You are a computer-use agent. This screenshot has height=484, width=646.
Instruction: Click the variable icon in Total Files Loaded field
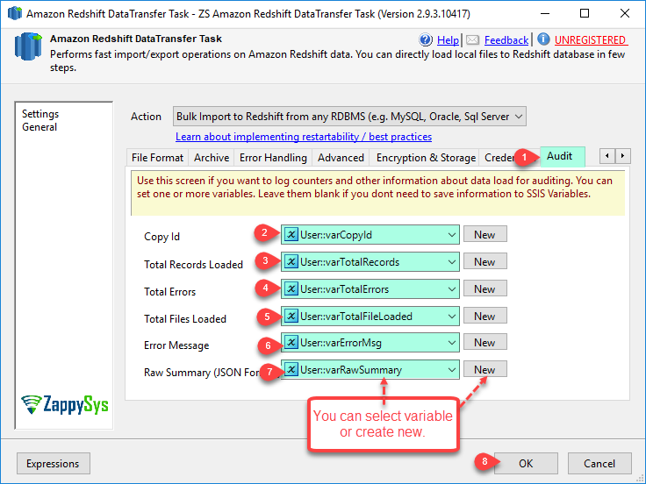pos(291,316)
